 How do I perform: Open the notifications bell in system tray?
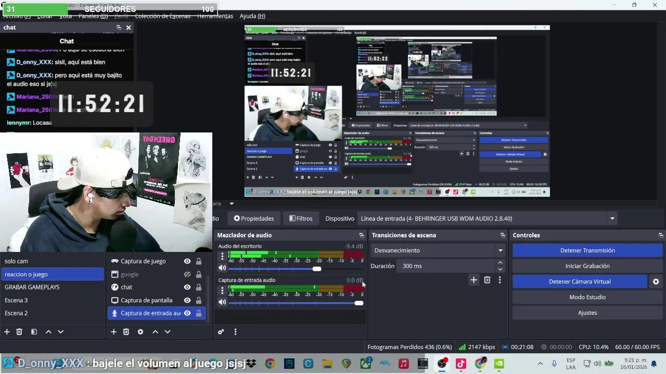[x=655, y=363]
